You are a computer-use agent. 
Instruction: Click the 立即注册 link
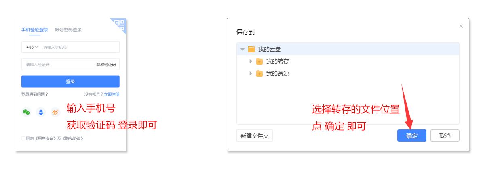pyautogui.click(x=112, y=94)
